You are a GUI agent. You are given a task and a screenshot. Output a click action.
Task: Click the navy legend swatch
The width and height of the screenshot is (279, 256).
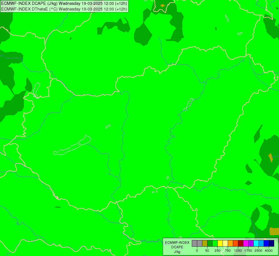[272, 243]
